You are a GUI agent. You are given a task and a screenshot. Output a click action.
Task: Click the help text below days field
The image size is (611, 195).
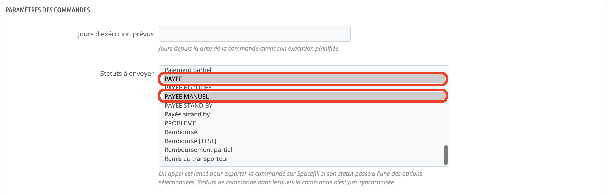point(248,49)
